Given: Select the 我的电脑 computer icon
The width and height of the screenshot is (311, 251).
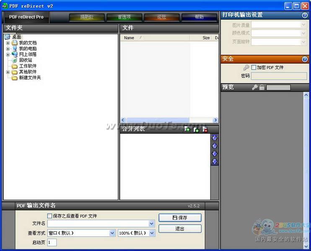Looking at the screenshot, I should (15, 49).
